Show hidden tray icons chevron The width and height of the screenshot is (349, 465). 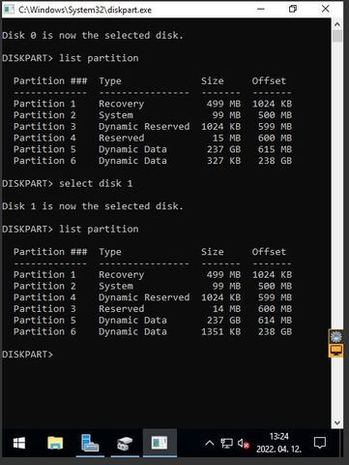pos(210,443)
